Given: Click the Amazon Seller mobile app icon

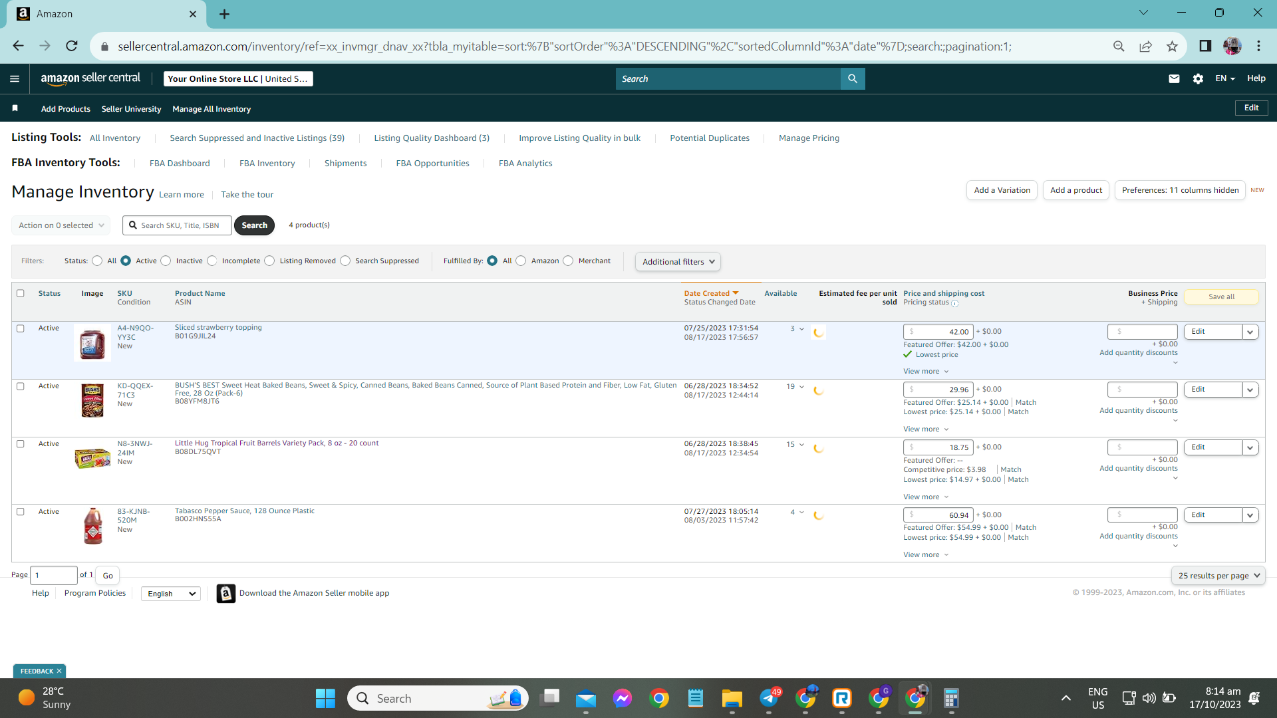Looking at the screenshot, I should [x=226, y=593].
